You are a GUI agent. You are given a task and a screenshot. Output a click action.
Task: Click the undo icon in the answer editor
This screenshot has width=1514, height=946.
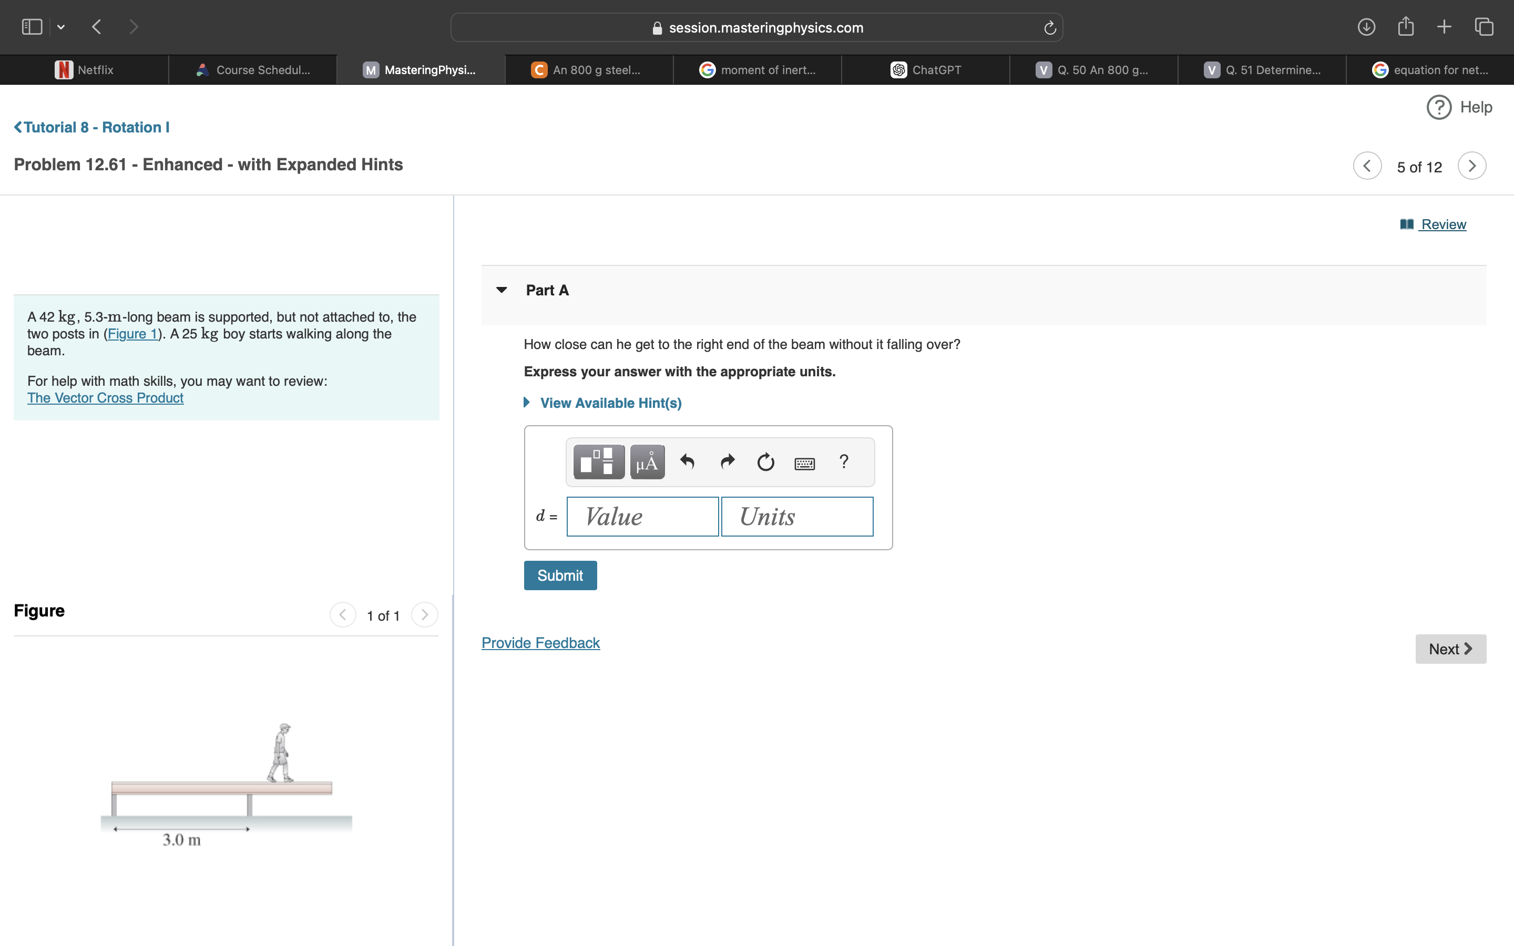pos(688,462)
